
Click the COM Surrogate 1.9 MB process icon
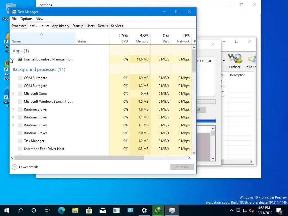pos(20,78)
